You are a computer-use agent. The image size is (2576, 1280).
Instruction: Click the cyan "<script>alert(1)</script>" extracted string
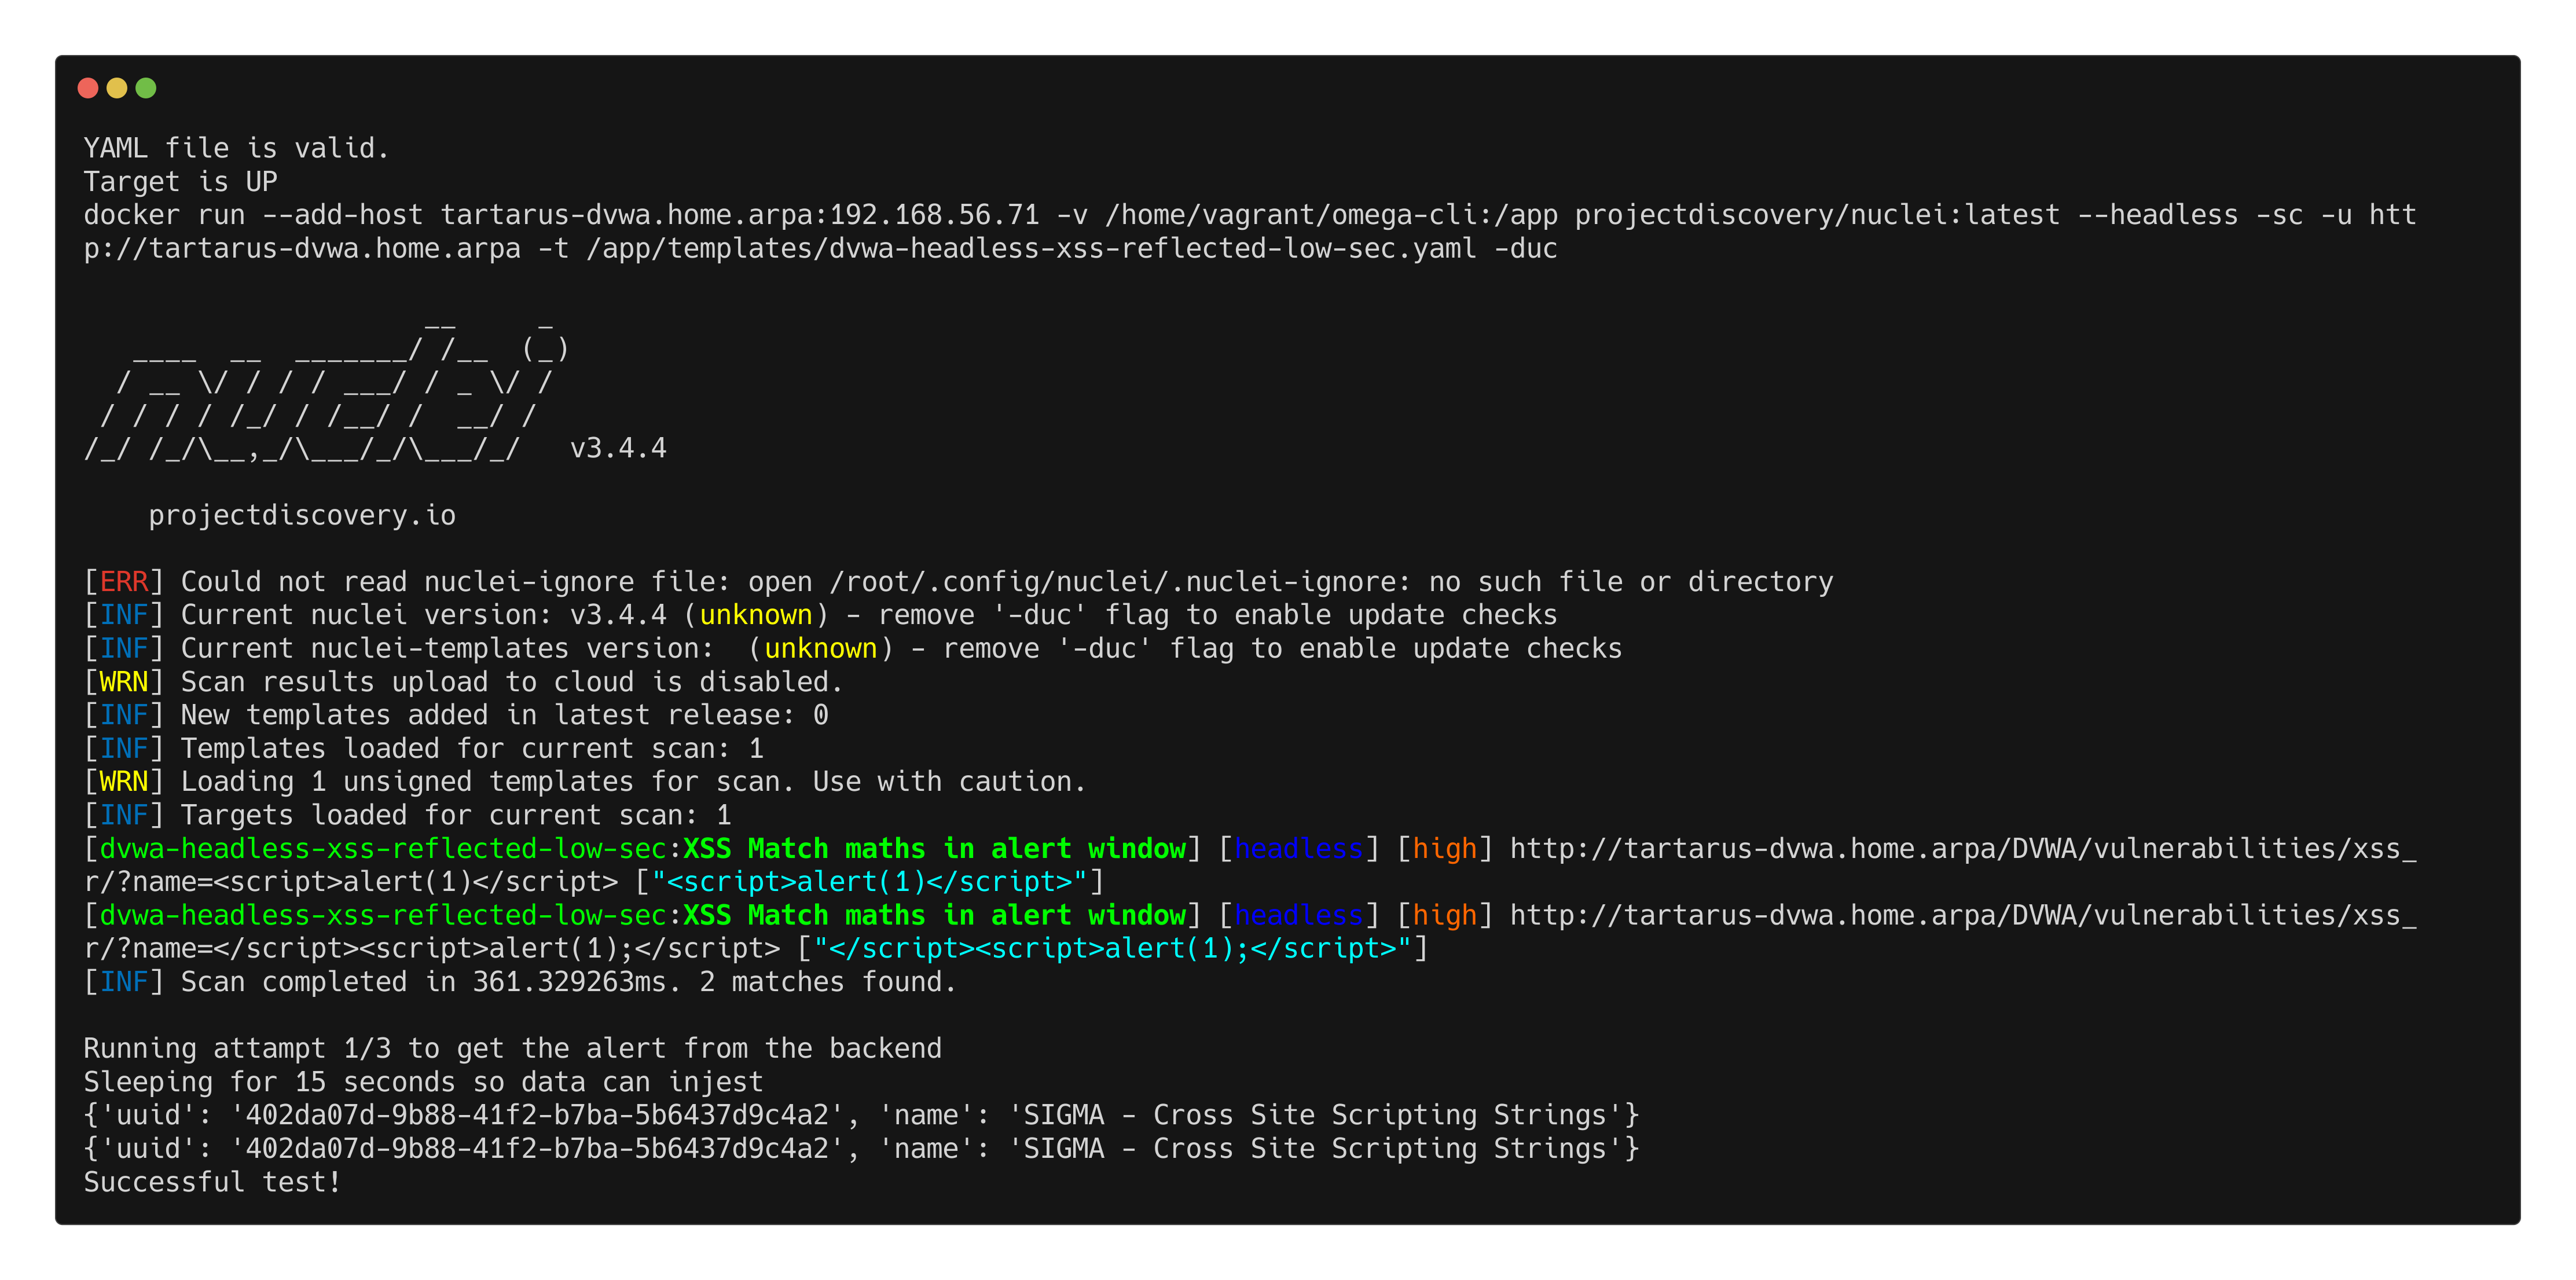pyautogui.click(x=869, y=882)
